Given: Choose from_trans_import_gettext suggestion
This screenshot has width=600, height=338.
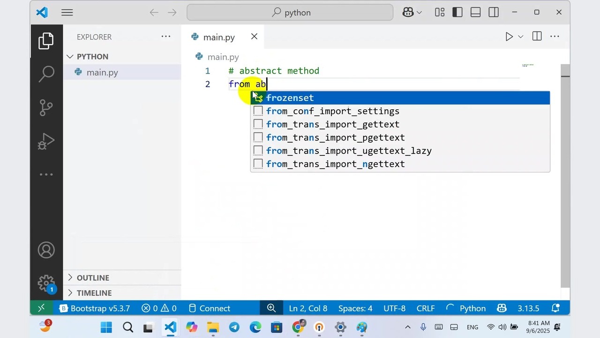Looking at the screenshot, I should click(x=400, y=124).
